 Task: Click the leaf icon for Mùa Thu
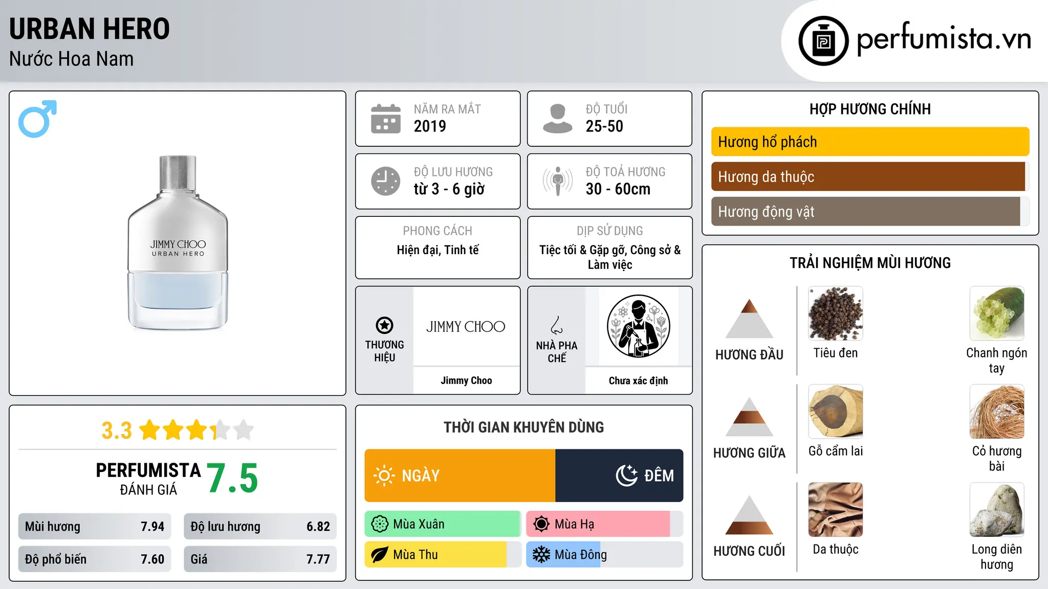(x=380, y=555)
